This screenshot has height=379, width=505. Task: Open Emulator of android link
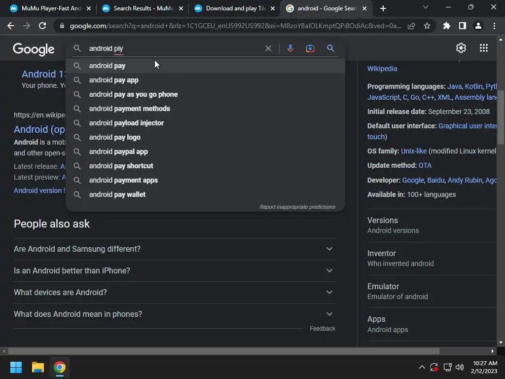click(432, 291)
